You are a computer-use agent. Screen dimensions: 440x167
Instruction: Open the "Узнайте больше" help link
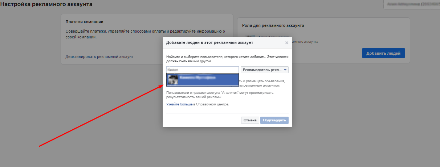click(179, 104)
